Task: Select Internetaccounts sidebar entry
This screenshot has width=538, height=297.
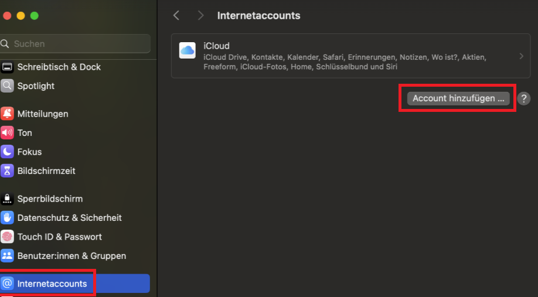Action: pyautogui.click(x=75, y=284)
